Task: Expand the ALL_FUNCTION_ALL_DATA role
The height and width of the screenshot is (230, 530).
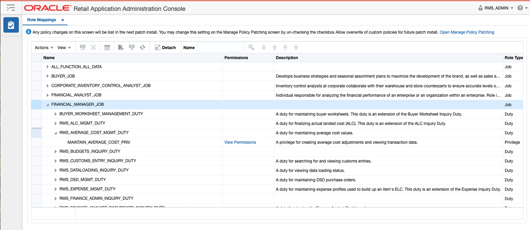Action: click(x=48, y=67)
